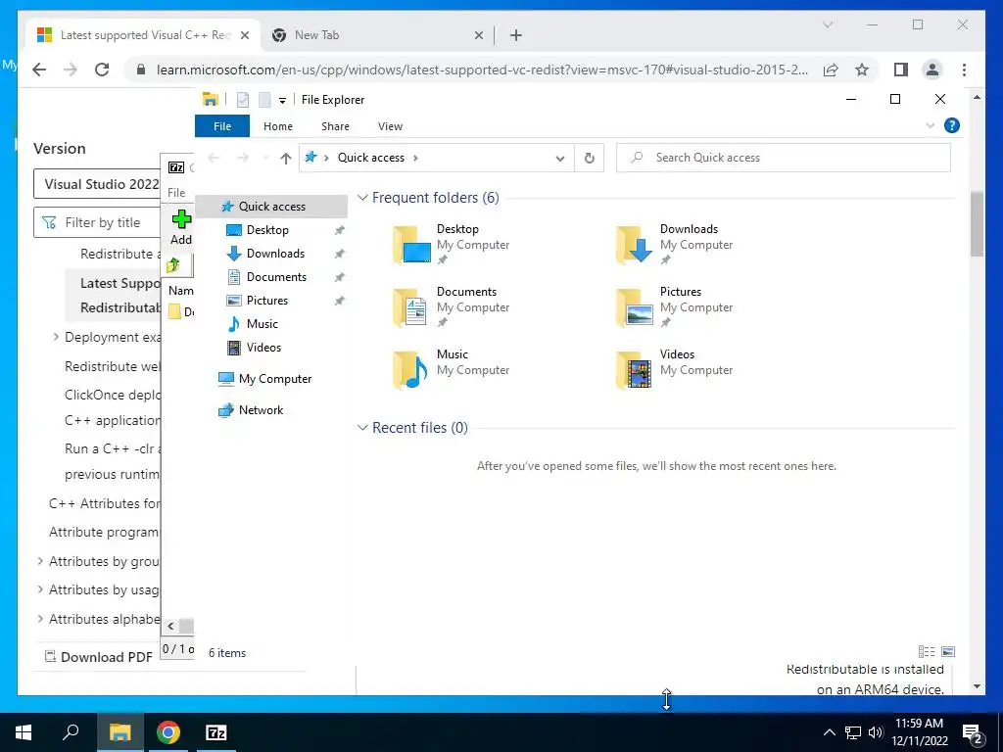This screenshot has width=1003, height=752.
Task: Click the File Explorer refresh button
Action: click(589, 158)
